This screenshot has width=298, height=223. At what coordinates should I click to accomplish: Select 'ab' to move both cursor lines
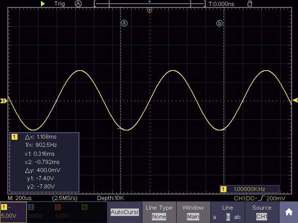pos(237,217)
